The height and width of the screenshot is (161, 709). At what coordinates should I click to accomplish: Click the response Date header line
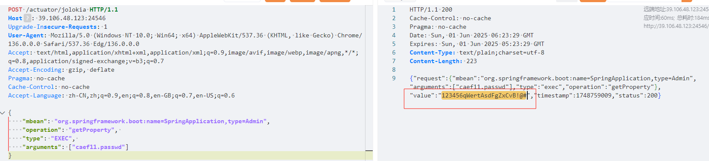click(x=472, y=35)
